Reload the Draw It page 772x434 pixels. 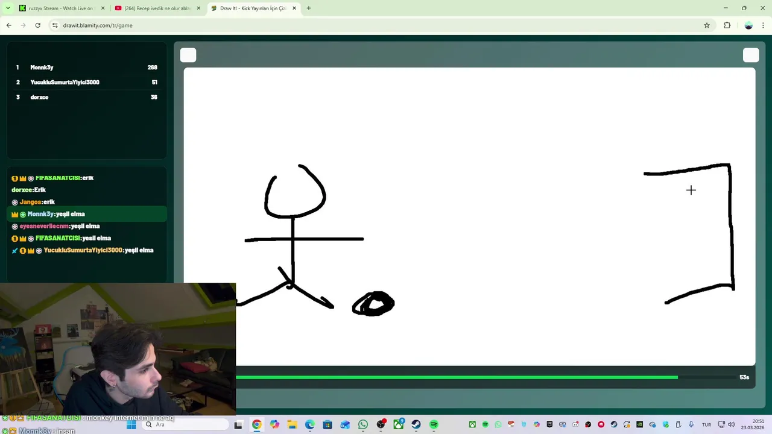(x=37, y=25)
